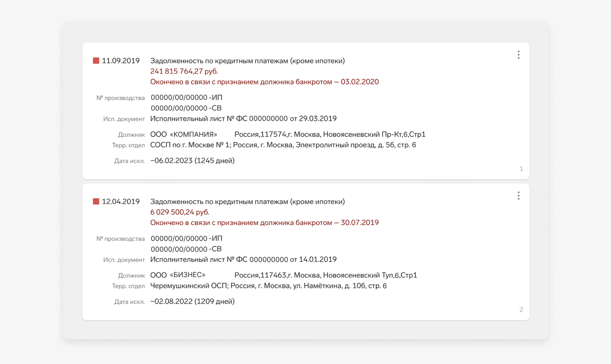Click red square marker beside 12.04.2019

[x=96, y=201]
